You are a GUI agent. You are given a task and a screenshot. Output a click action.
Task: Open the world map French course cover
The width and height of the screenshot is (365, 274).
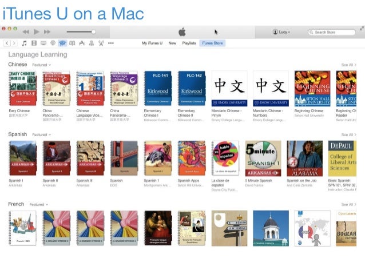point(312,228)
